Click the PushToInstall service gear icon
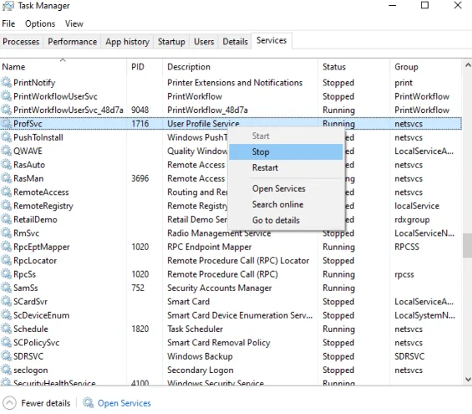The height and width of the screenshot is (414, 472). [7, 137]
